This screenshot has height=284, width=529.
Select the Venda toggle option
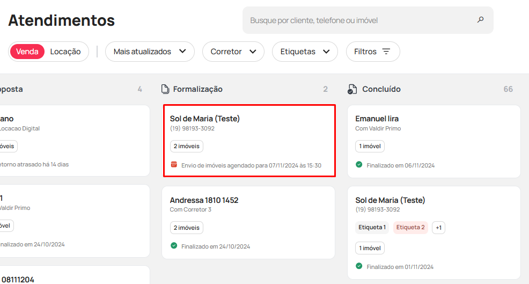click(x=27, y=52)
